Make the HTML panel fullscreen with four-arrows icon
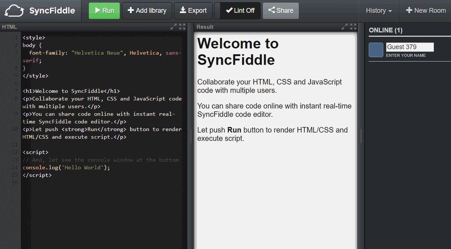 (182, 27)
